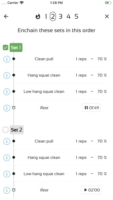Start the 02'00 rest timer
The image size is (113, 200).
[x=91, y=190]
